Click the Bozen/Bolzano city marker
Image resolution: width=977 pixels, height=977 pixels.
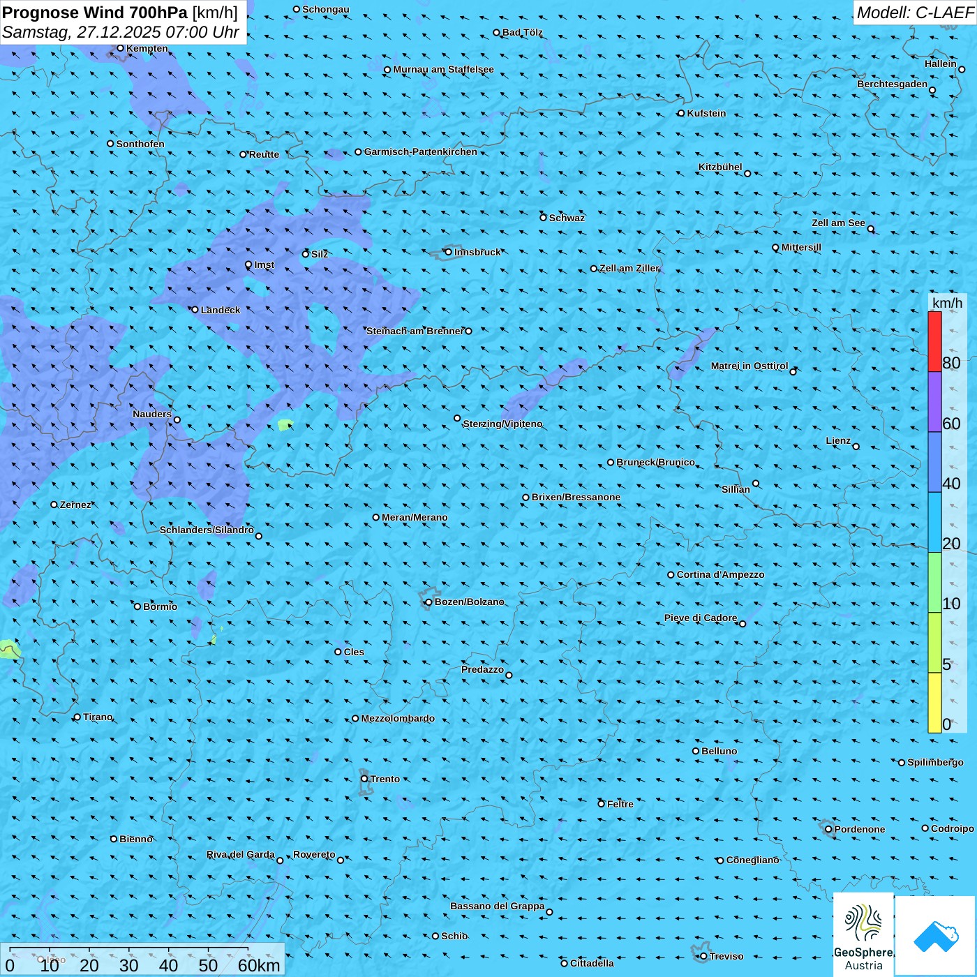428,602
